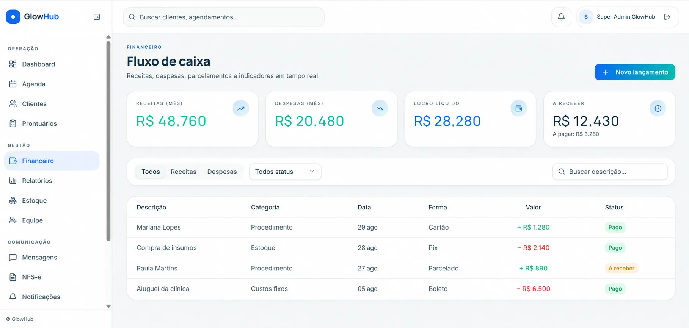Open the notifications bell in header
Viewport: 689px width, 328px height.
(x=561, y=17)
